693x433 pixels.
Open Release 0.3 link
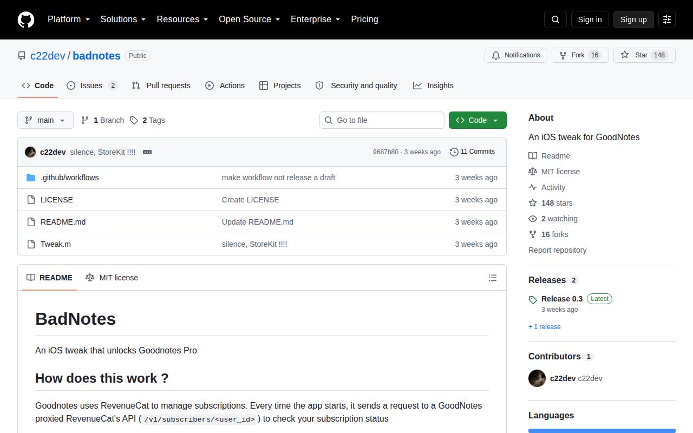coord(562,299)
